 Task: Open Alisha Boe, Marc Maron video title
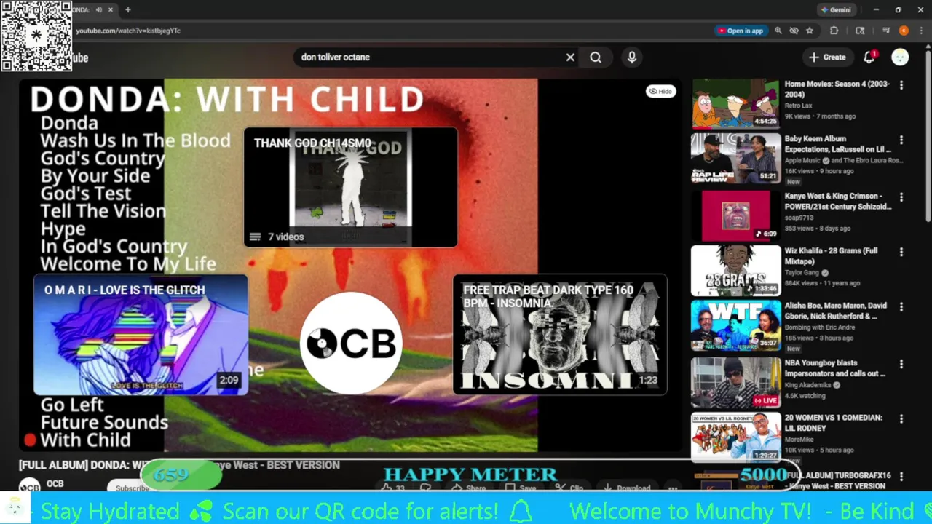(836, 311)
